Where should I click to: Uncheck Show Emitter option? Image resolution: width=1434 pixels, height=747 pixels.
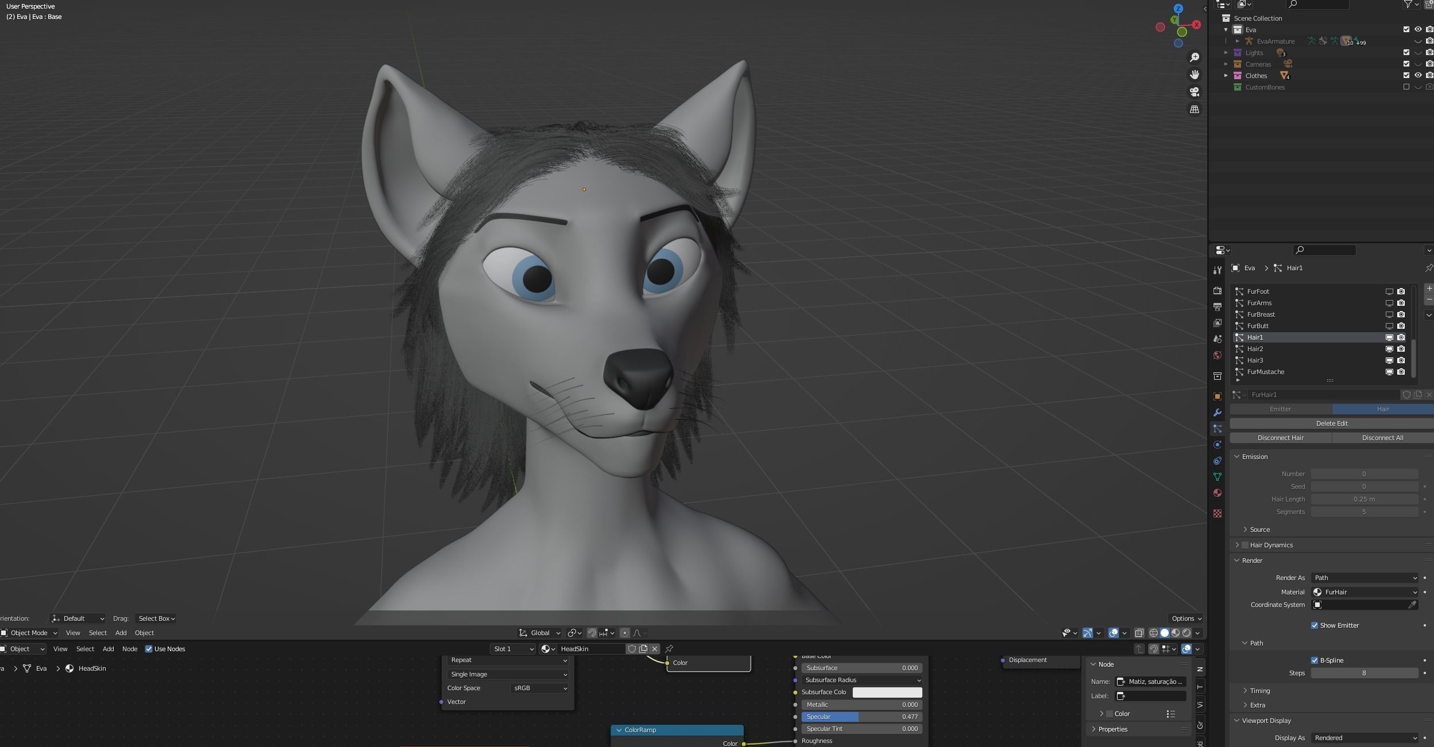(x=1315, y=625)
